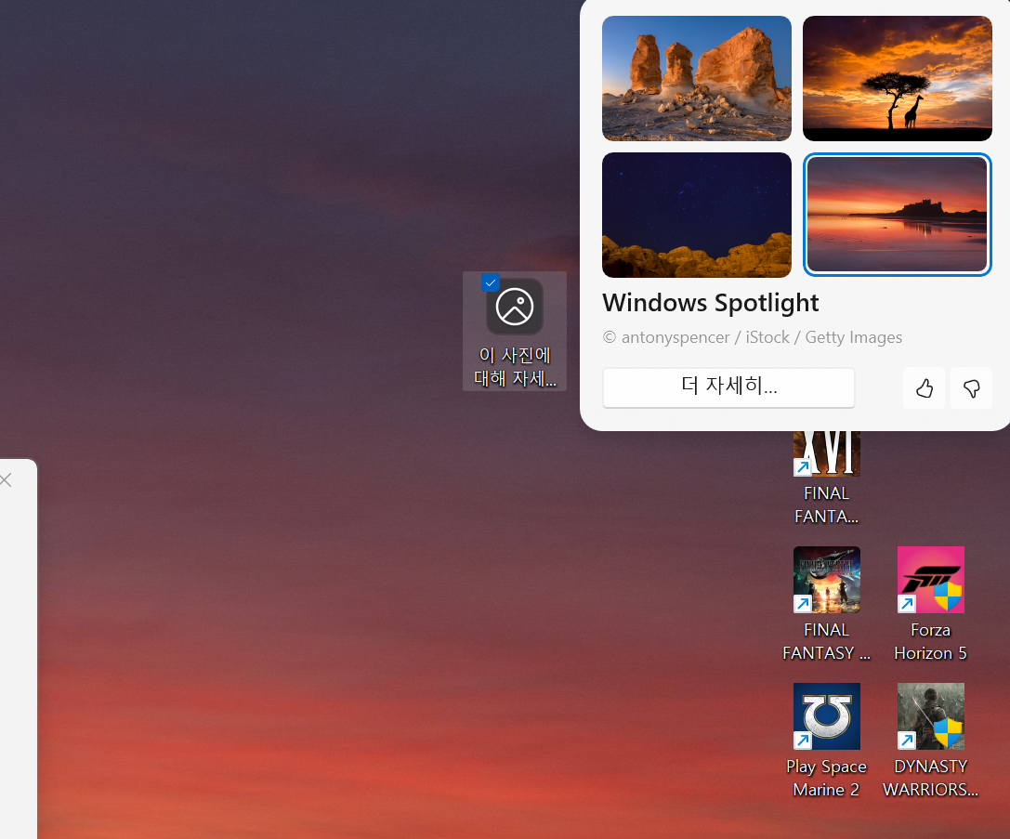
Task: Open the Play Space Marine 2 shortcut
Action: [826, 715]
